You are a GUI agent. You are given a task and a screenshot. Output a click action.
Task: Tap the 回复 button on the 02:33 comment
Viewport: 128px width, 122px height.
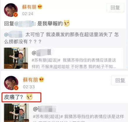coord(120,80)
